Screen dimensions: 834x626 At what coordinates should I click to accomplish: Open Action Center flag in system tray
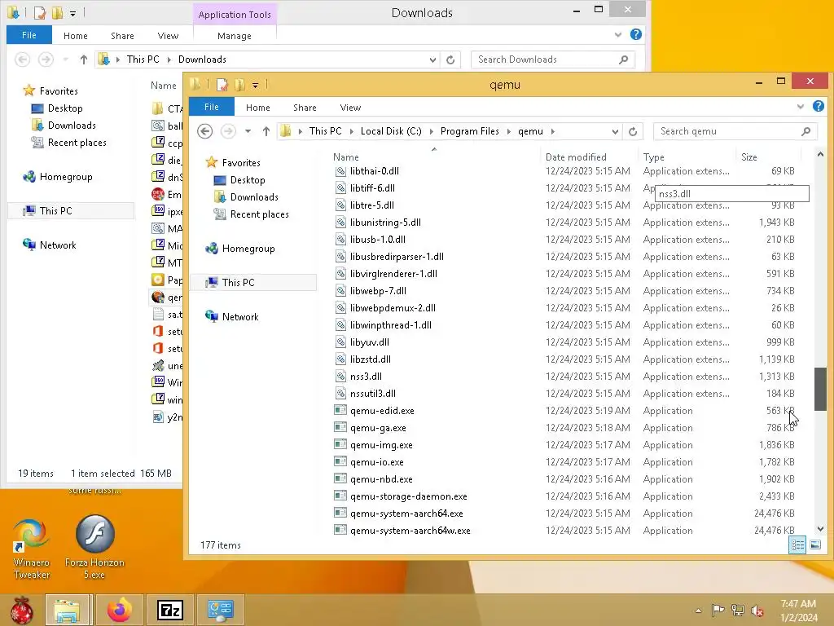[x=718, y=611]
